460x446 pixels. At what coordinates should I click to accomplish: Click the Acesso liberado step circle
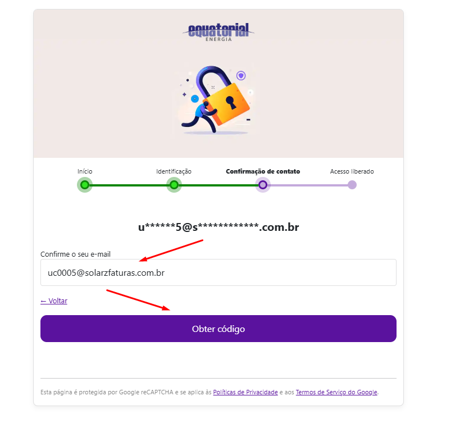352,185
